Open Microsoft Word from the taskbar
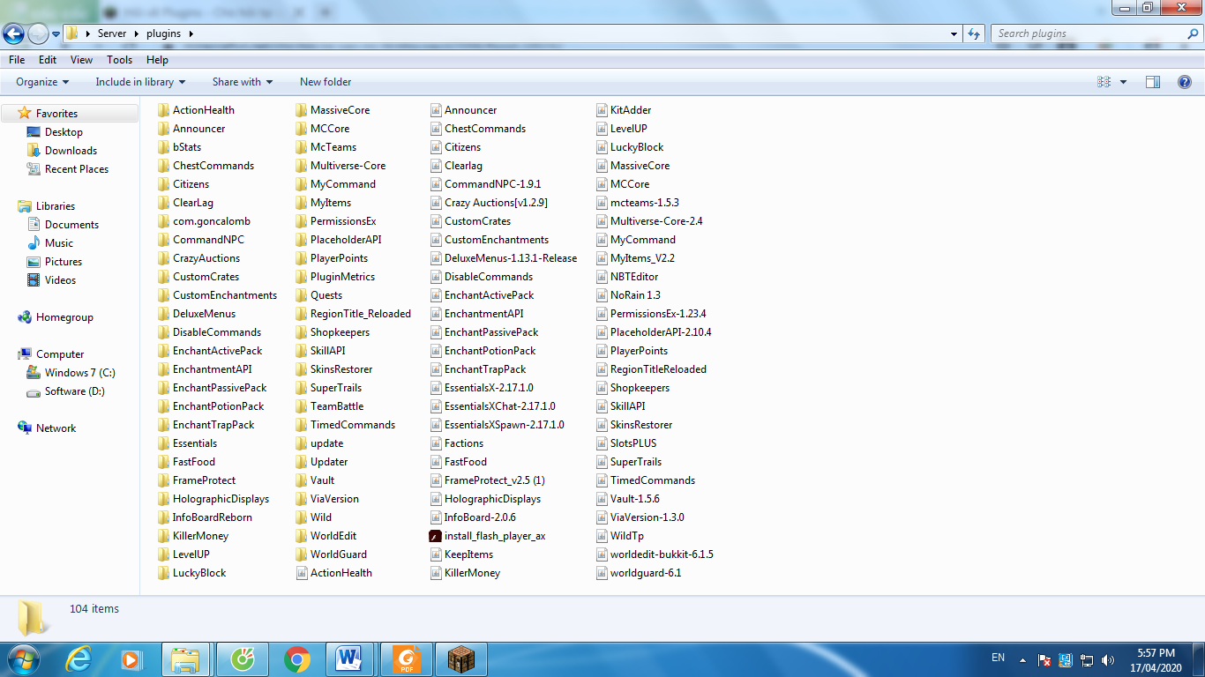 (351, 659)
